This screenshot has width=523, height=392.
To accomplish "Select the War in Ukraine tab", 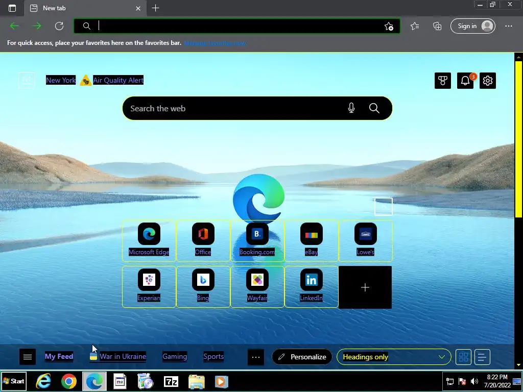I will 118,356.
